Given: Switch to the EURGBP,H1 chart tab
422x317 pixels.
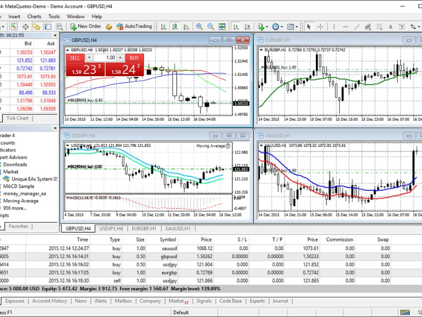Looking at the screenshot, I should pos(143,229).
